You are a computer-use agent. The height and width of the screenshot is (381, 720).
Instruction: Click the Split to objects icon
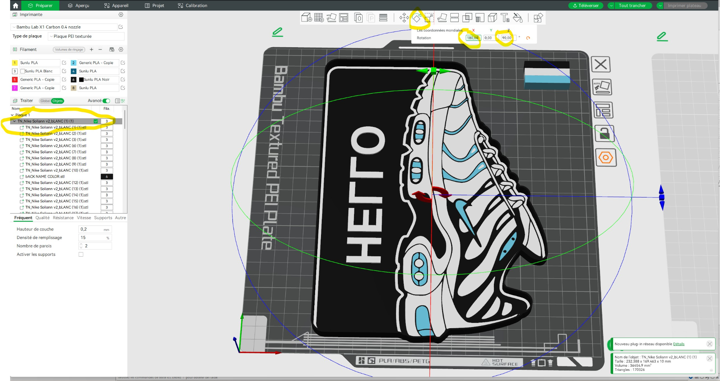tap(358, 18)
